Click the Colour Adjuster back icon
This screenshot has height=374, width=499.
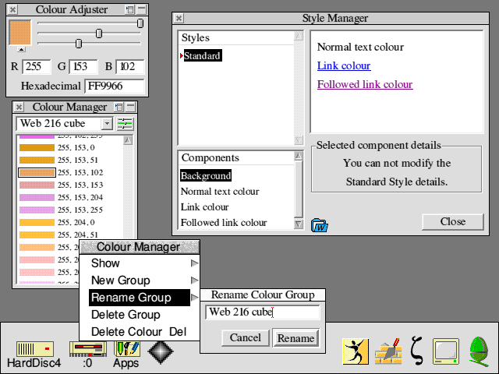point(129,9)
